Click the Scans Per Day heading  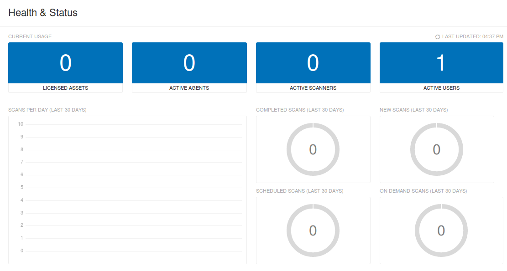(47, 110)
